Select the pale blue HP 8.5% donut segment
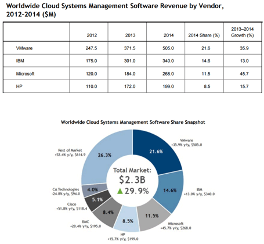The height and width of the screenshot is (244, 264). tap(127, 222)
